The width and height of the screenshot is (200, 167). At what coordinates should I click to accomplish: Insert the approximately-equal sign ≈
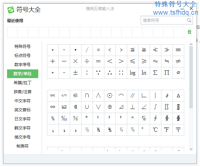pos(155,61)
